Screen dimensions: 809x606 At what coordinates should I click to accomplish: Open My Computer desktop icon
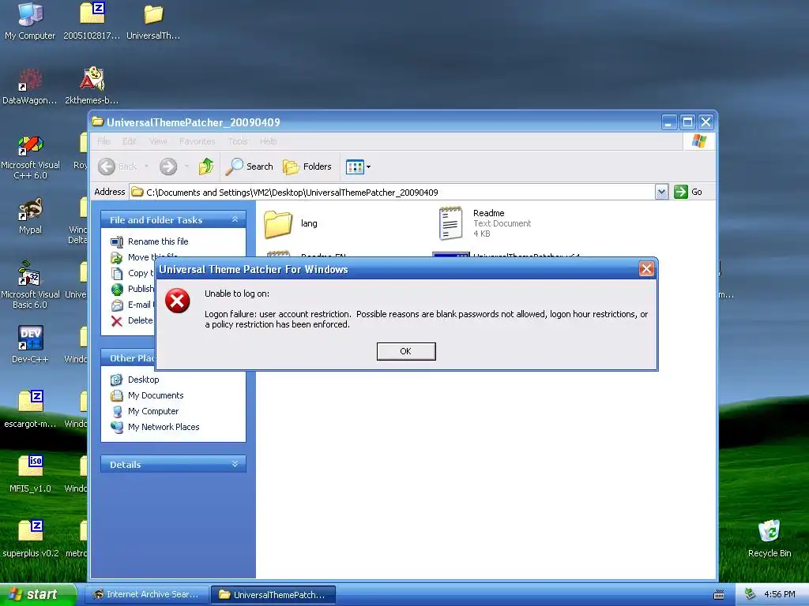pyautogui.click(x=30, y=21)
